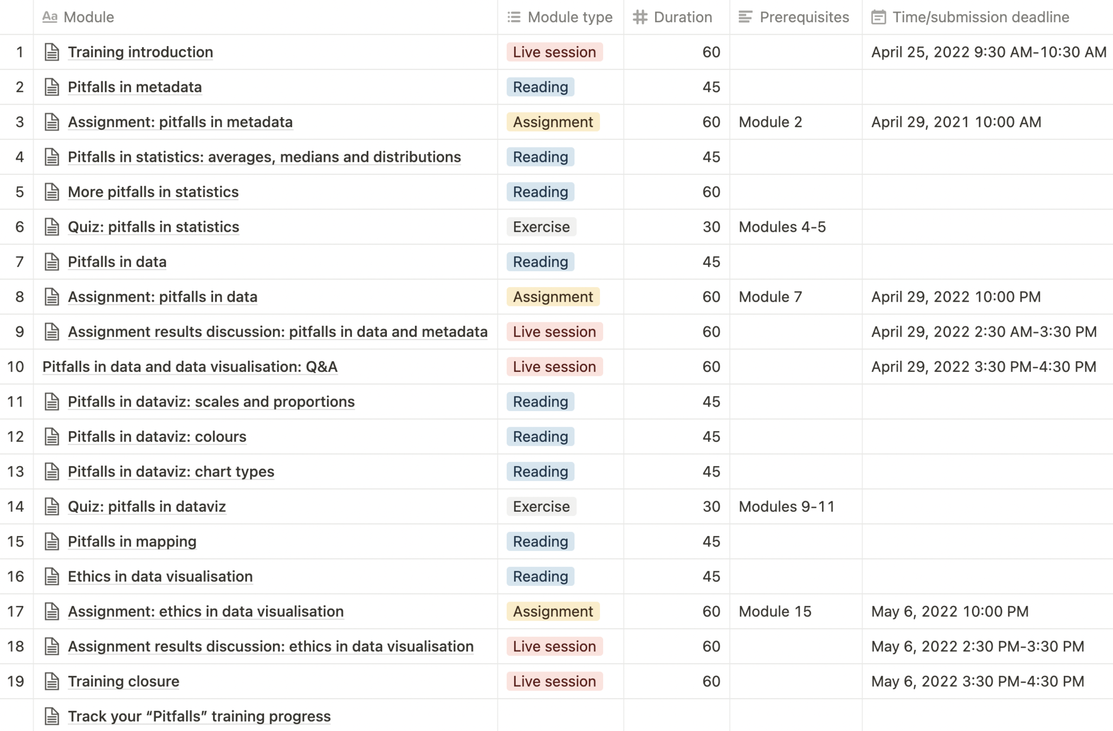Image resolution: width=1113 pixels, height=731 pixels.
Task: Click the Exercise tag for Quiz: pitfalls in statistics
Action: 541,227
